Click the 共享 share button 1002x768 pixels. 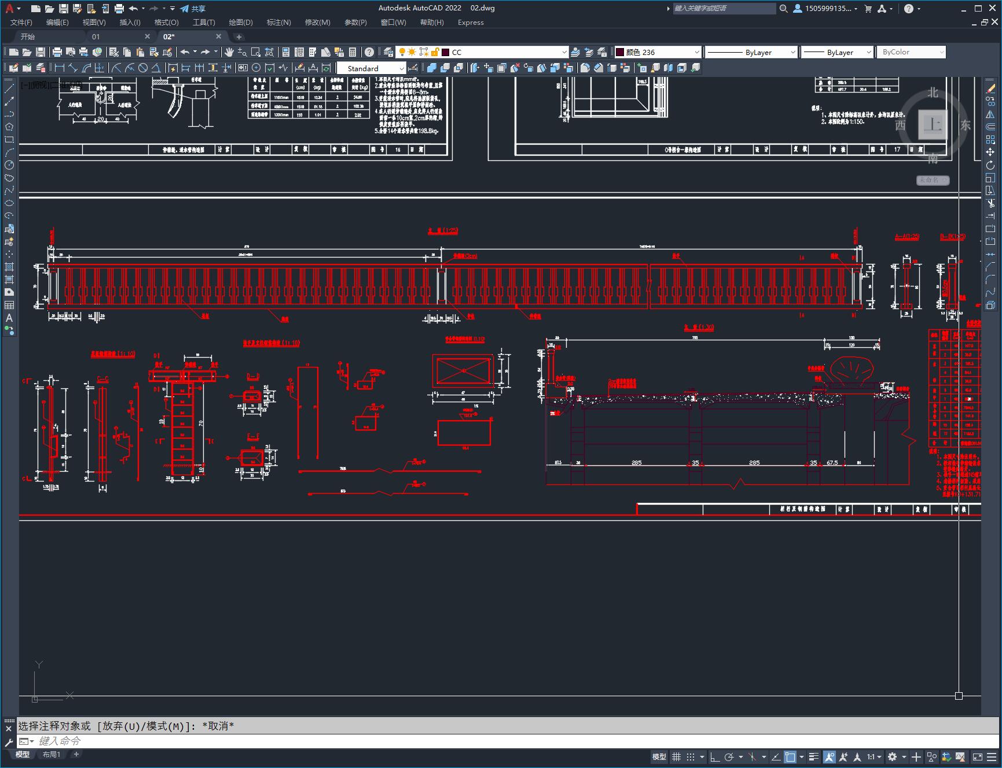193,9
